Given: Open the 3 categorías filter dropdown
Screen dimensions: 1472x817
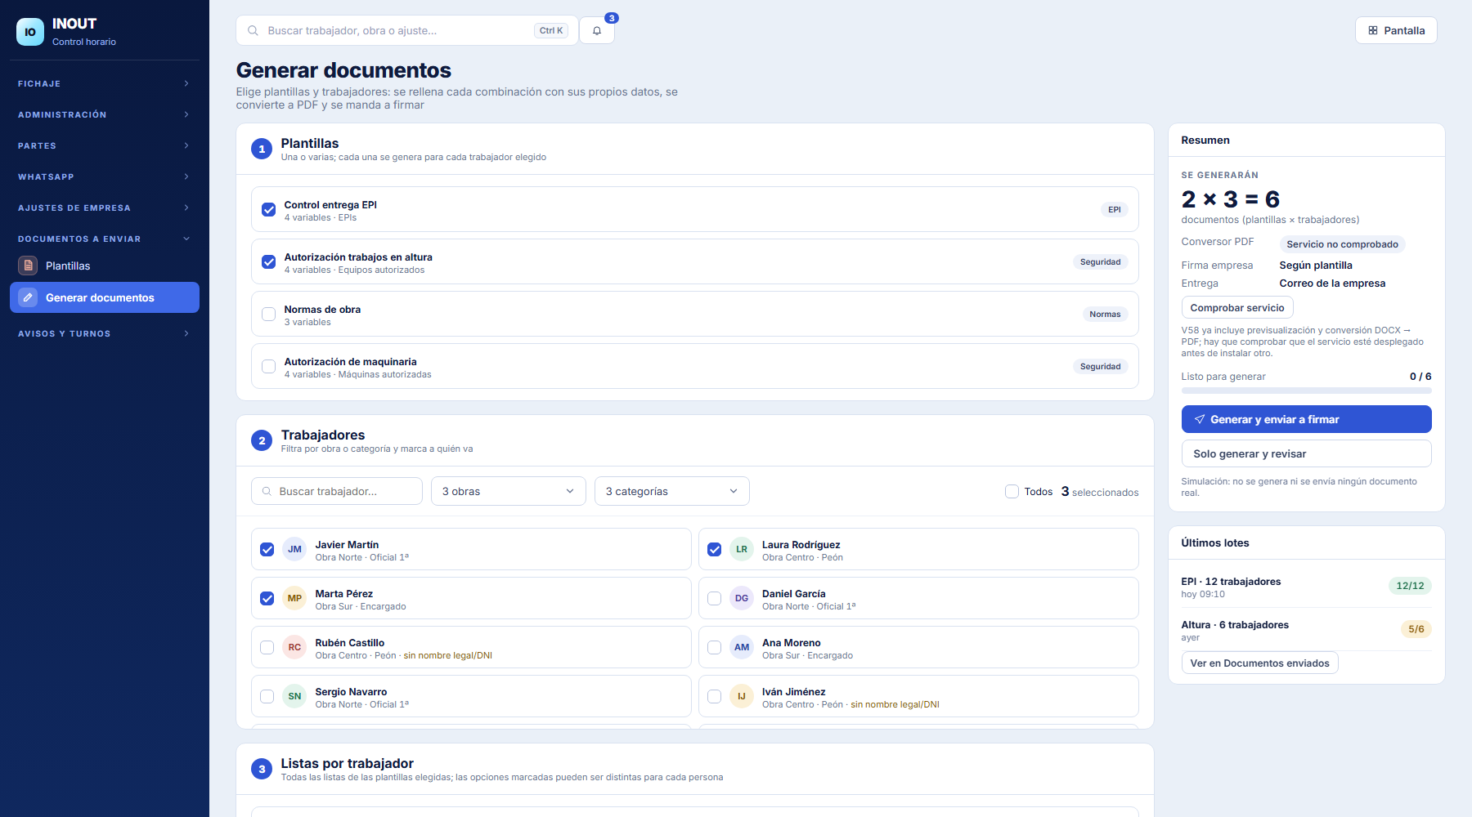Looking at the screenshot, I should point(671,491).
